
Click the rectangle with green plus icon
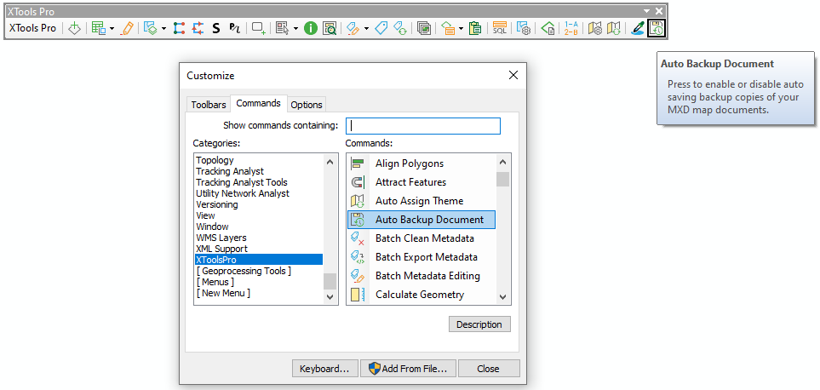point(258,28)
